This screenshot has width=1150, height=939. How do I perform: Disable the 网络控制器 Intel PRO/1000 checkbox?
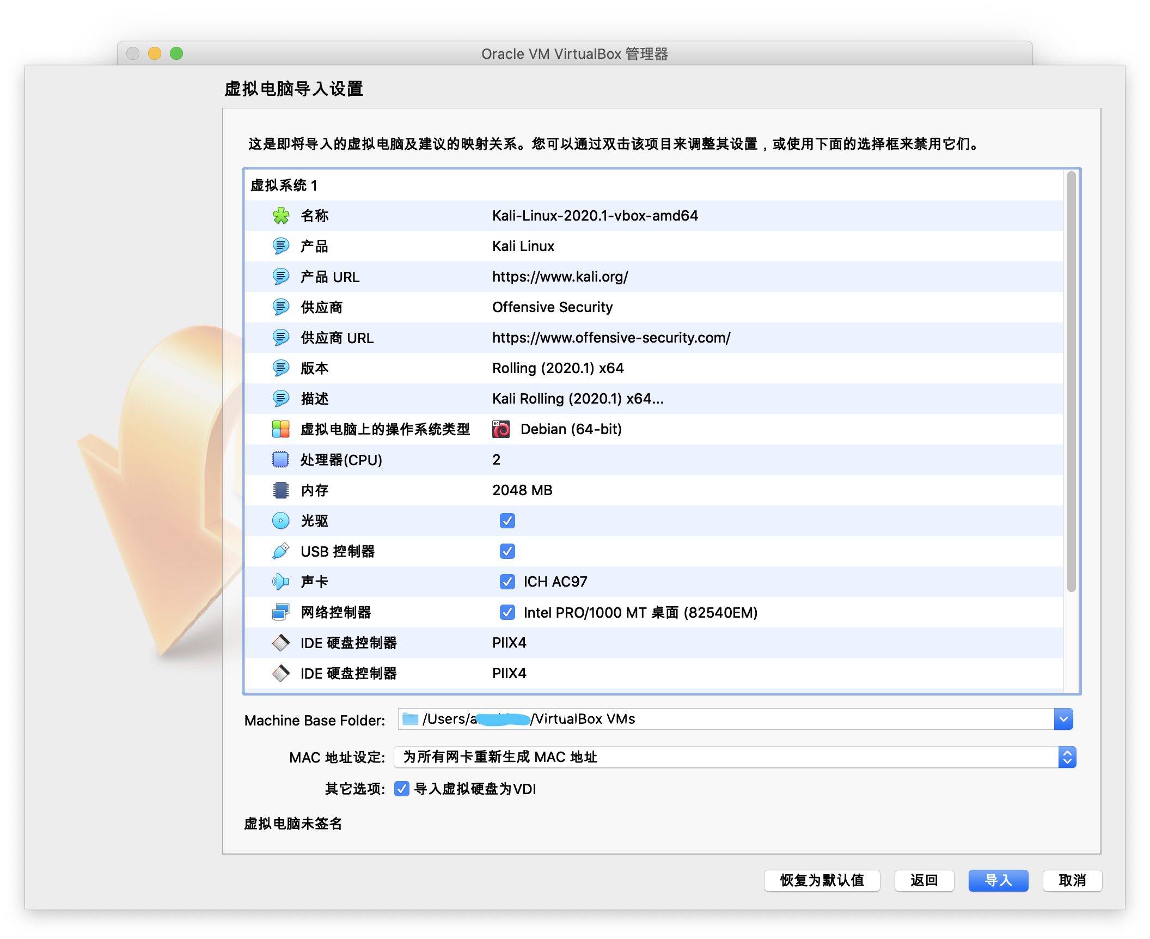pyautogui.click(x=507, y=612)
